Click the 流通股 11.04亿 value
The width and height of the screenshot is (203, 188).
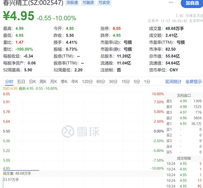[124, 63]
